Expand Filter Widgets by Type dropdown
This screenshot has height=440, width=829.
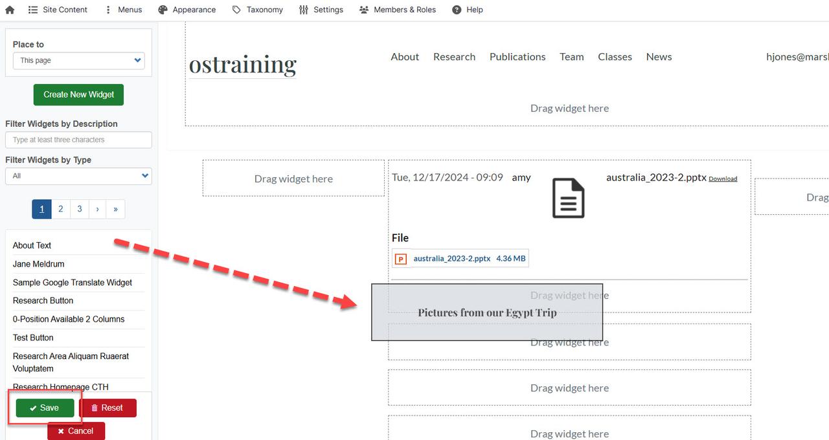click(x=78, y=175)
